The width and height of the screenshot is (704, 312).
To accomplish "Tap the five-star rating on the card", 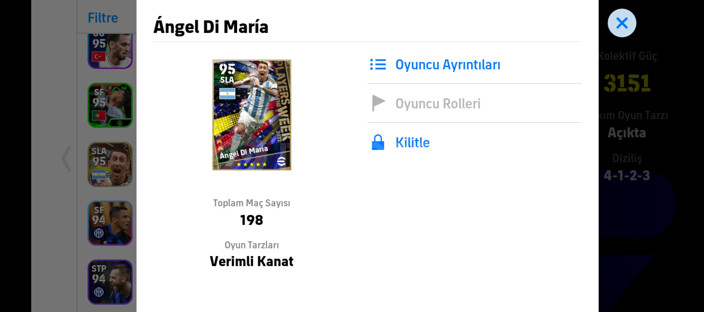I will pos(252,164).
